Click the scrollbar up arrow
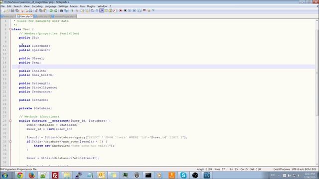 pyautogui.click(x=317, y=21)
